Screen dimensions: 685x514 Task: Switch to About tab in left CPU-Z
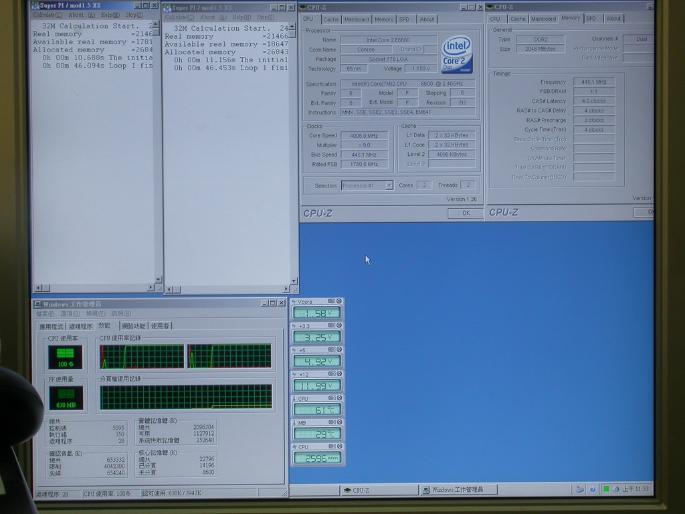coord(426,19)
